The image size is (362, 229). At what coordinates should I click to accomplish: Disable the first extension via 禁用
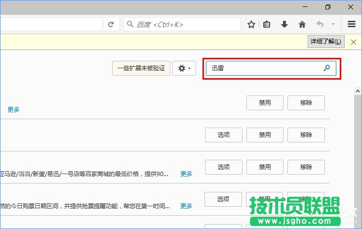point(265,103)
